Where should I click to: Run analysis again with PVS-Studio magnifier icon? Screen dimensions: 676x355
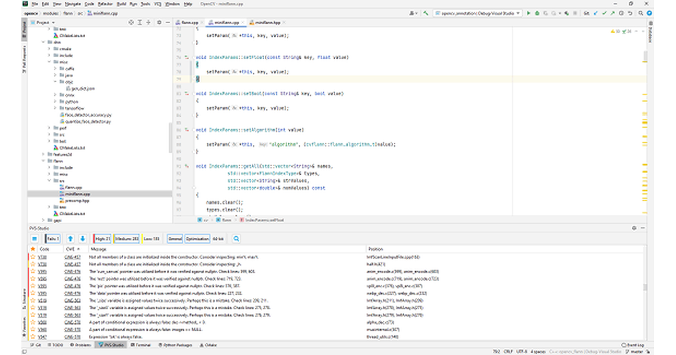(x=236, y=238)
